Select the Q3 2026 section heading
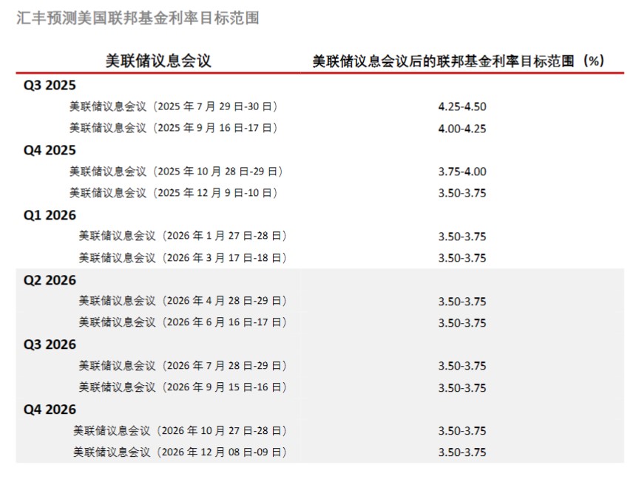Viewport: 636px width, 479px height. (50, 344)
